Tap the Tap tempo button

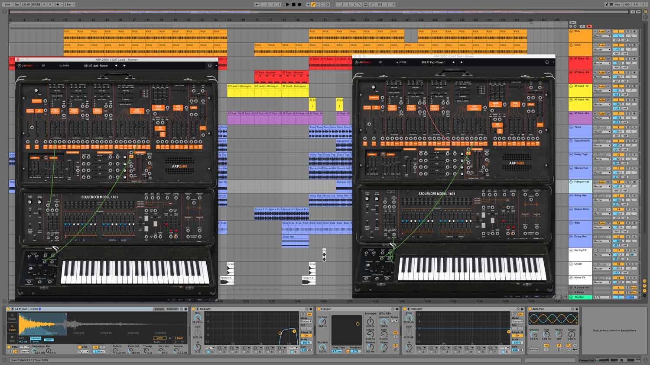[x=16, y=4]
